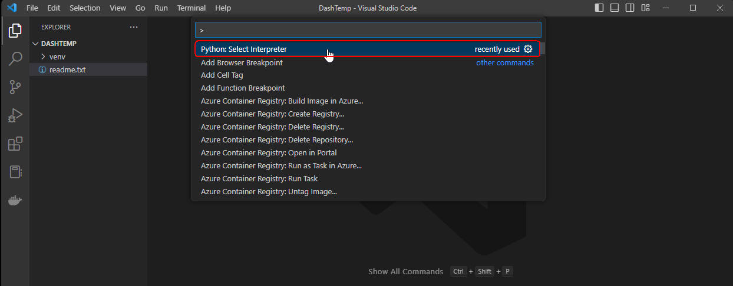Open the Go menu

pyautogui.click(x=140, y=8)
